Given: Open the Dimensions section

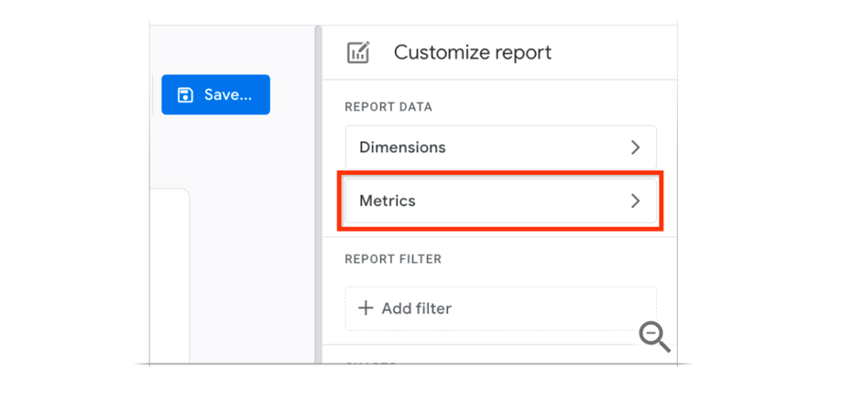Looking at the screenshot, I should coord(500,147).
